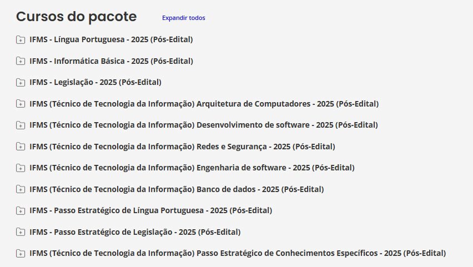Click folder icon beside Conhecimentos Específicos course

(x=21, y=253)
